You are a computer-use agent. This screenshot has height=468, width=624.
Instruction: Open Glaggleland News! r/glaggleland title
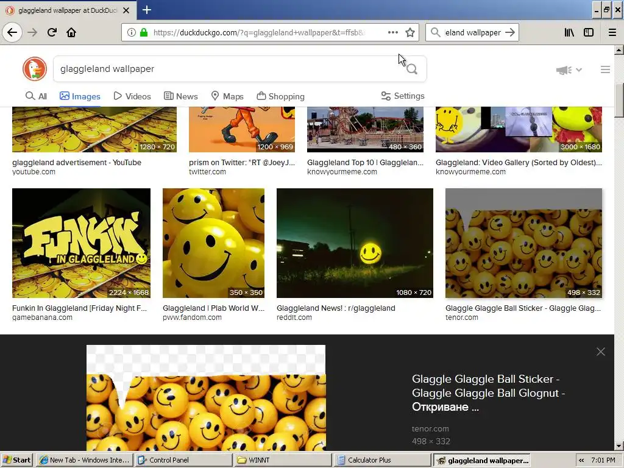[x=336, y=308]
